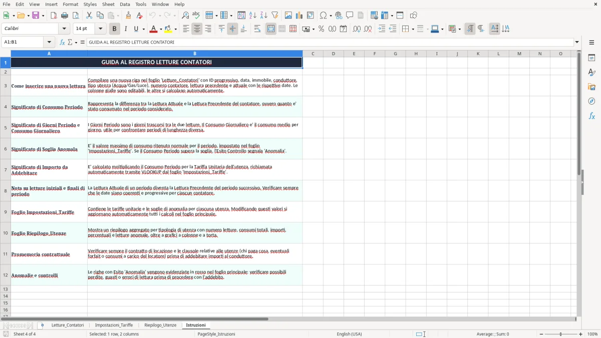Toggle Italic formatting
601x338 pixels.
[126, 29]
